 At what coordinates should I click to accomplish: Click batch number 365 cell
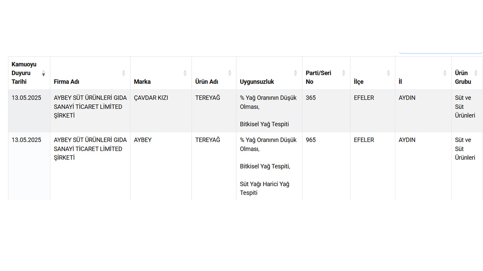[x=311, y=98]
